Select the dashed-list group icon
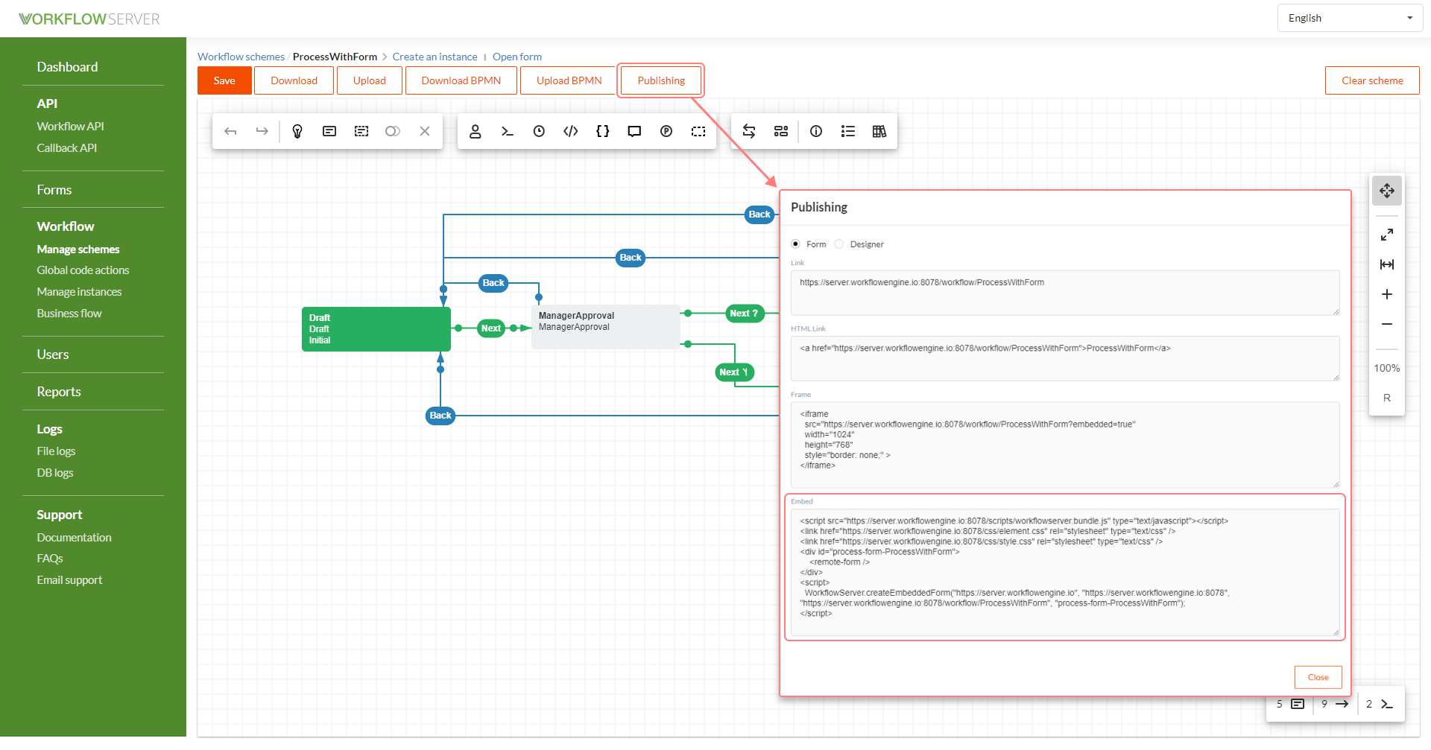The image size is (1431, 750). pyautogui.click(x=361, y=131)
